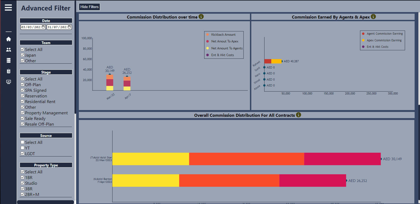Viewport: 420px width, 204px height.
Task: Open calendar picker for start date
Action: 43,27
